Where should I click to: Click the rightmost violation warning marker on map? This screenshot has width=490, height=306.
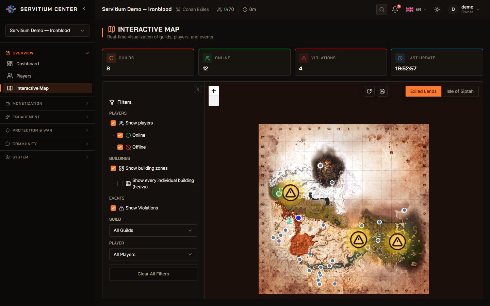coord(397,242)
